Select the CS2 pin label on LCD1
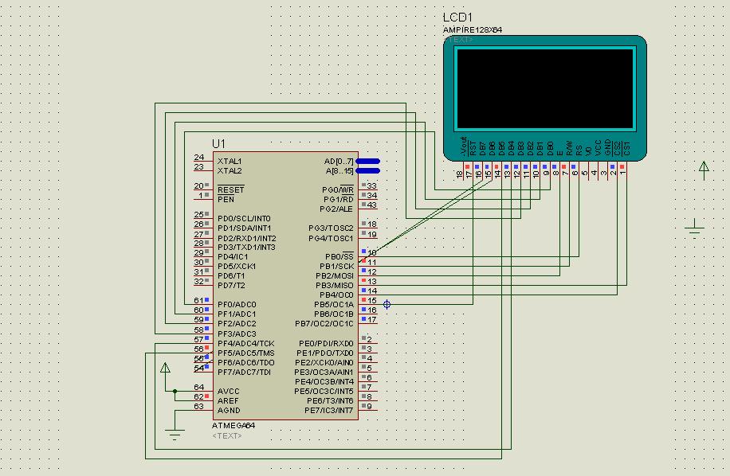Image resolution: width=730 pixels, height=476 pixels. [618, 148]
